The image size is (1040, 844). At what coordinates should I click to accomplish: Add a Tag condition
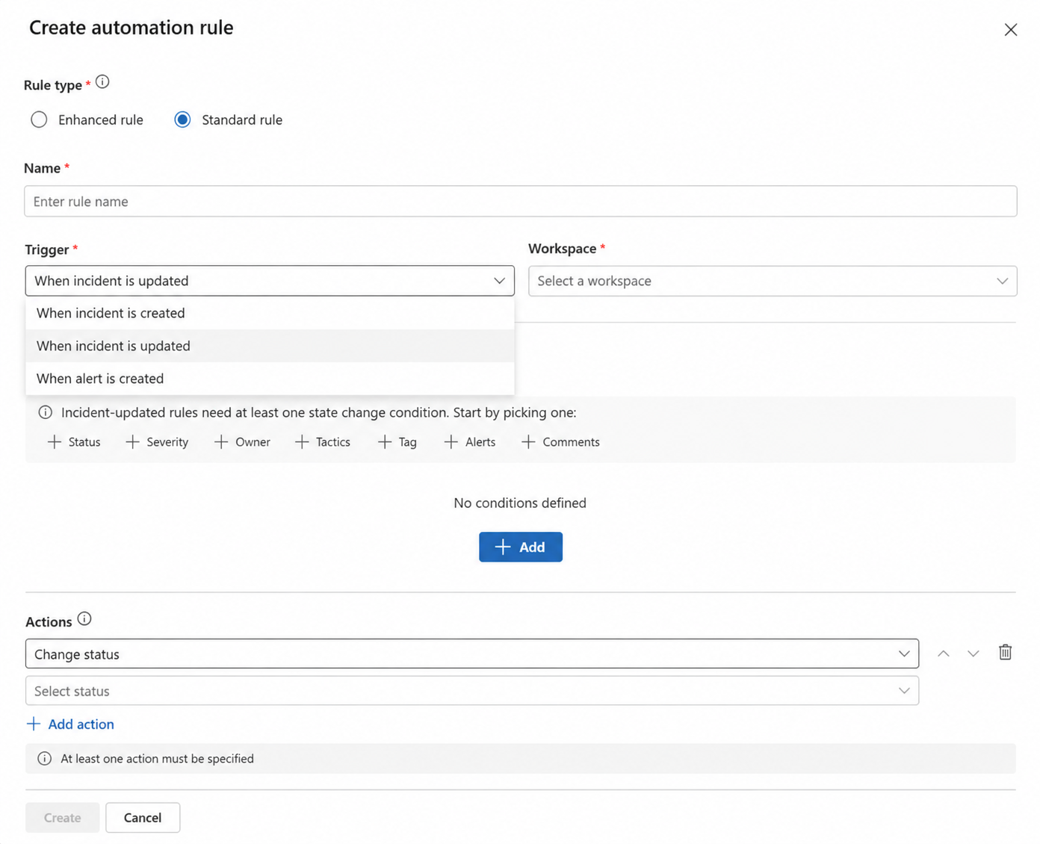click(397, 442)
